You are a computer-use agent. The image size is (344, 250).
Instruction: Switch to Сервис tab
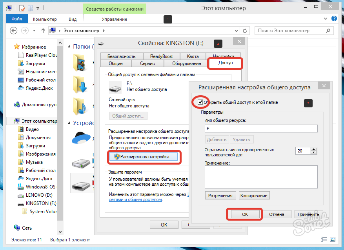click(147, 63)
